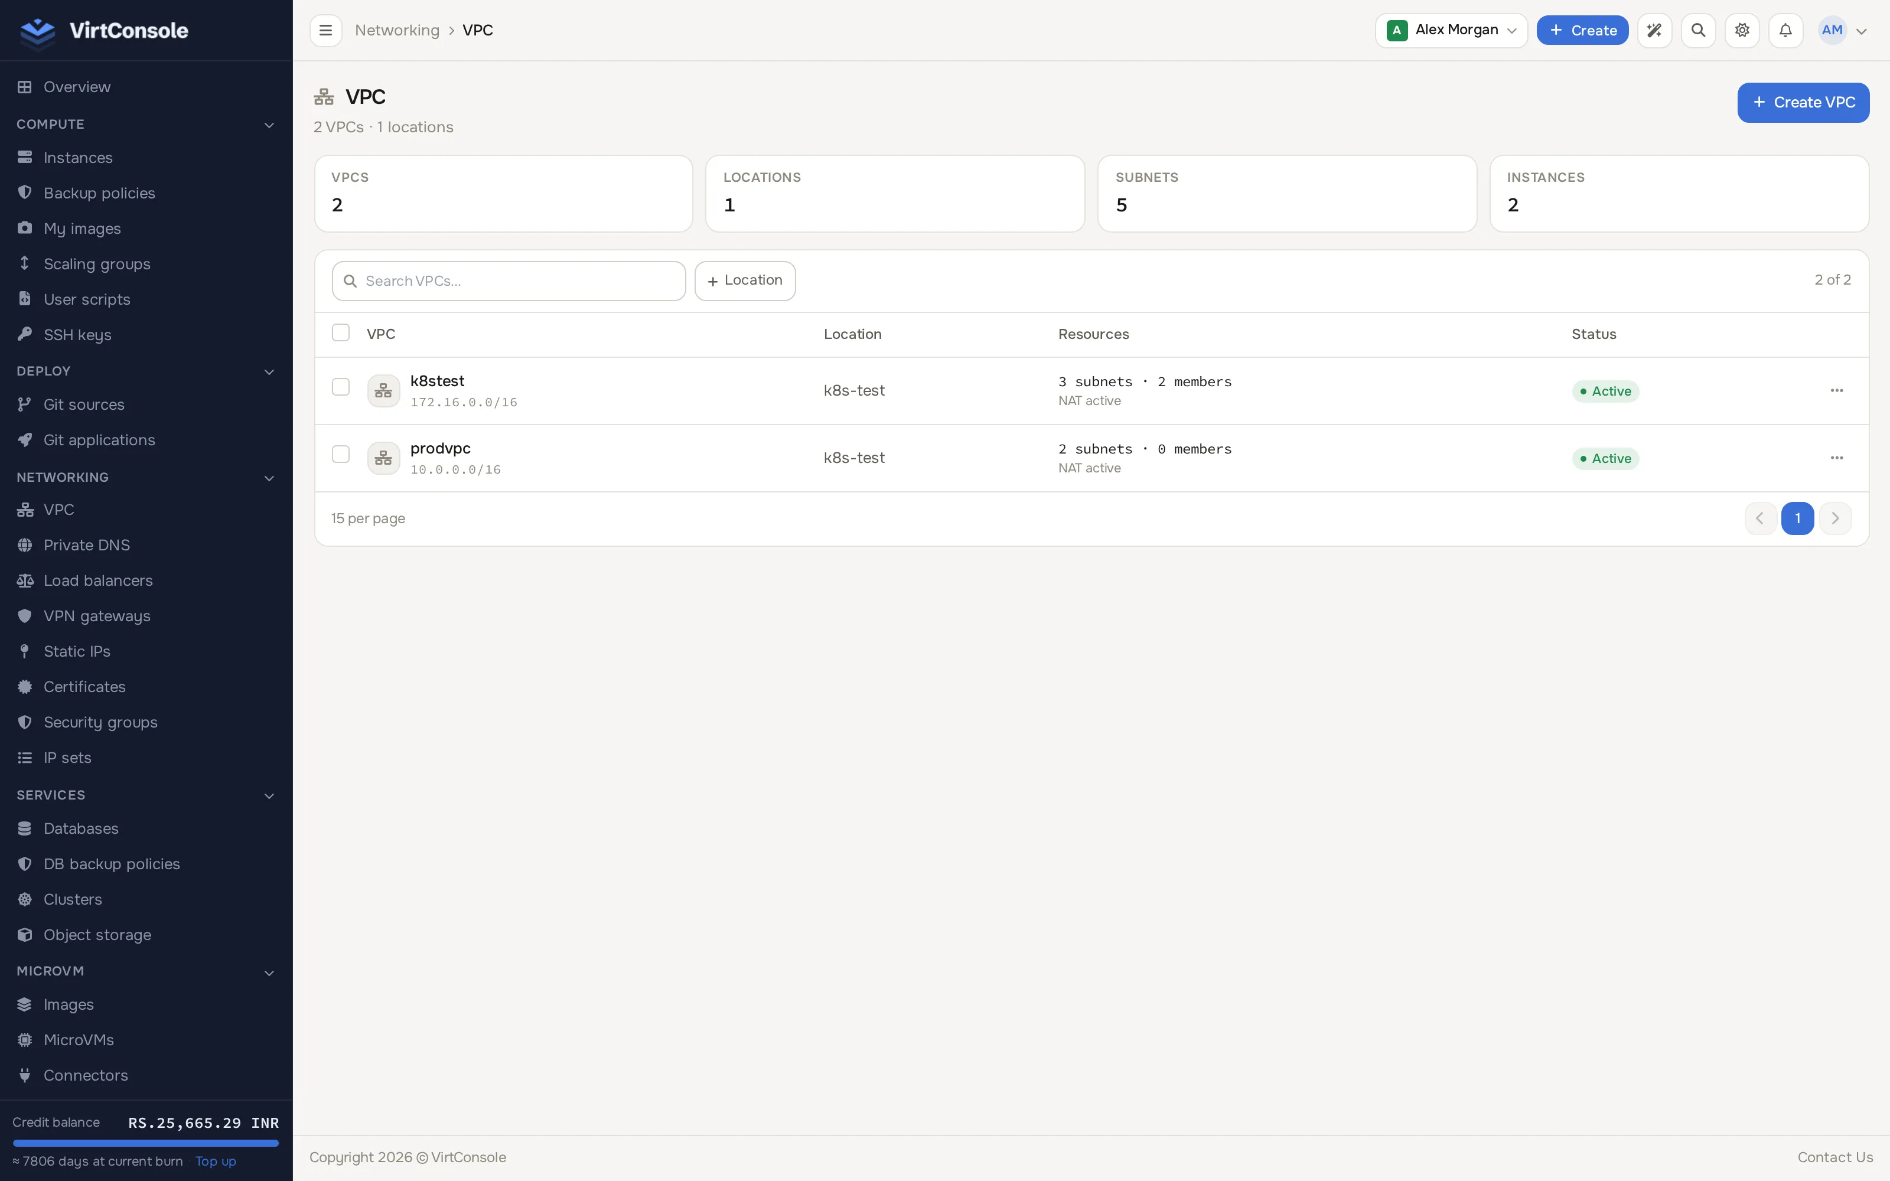The image size is (1890, 1181).
Task: Open the prodvpc row more options menu
Action: click(1836, 458)
